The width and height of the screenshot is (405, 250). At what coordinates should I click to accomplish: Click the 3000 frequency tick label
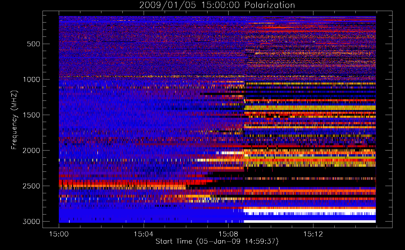(x=32, y=221)
